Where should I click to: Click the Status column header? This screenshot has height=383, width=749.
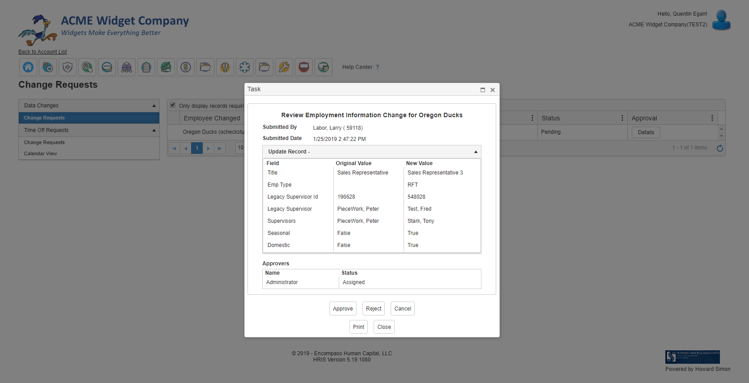[551, 118]
